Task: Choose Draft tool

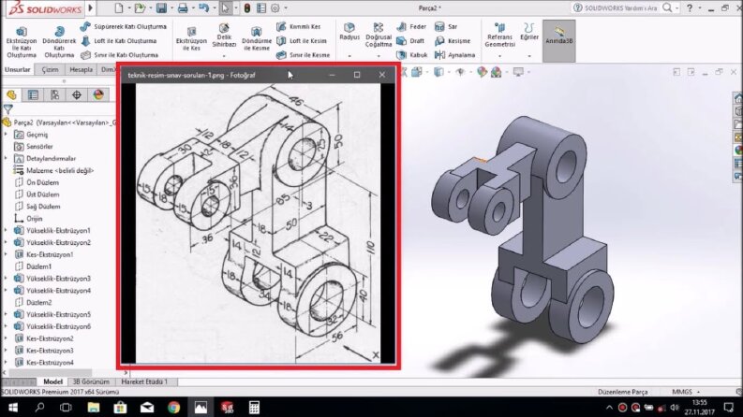Action: click(x=410, y=40)
